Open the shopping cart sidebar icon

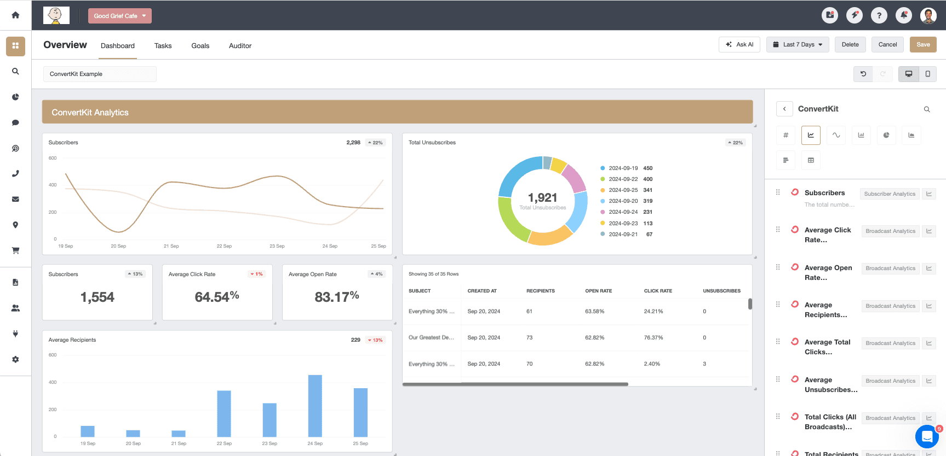pos(15,250)
